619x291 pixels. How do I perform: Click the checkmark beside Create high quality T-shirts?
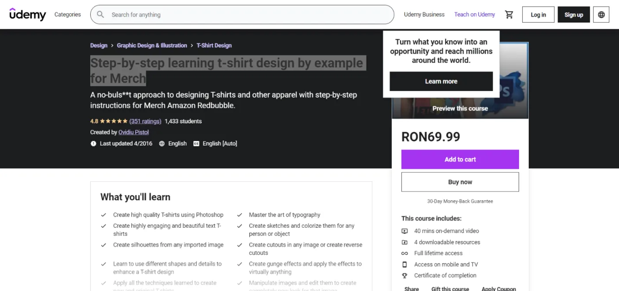click(x=103, y=215)
